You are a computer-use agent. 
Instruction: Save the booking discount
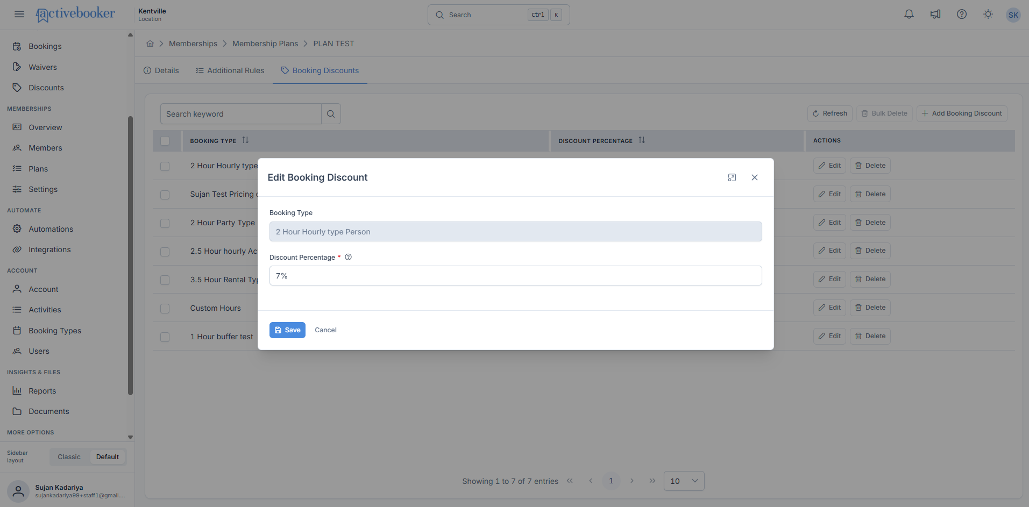[x=287, y=330]
